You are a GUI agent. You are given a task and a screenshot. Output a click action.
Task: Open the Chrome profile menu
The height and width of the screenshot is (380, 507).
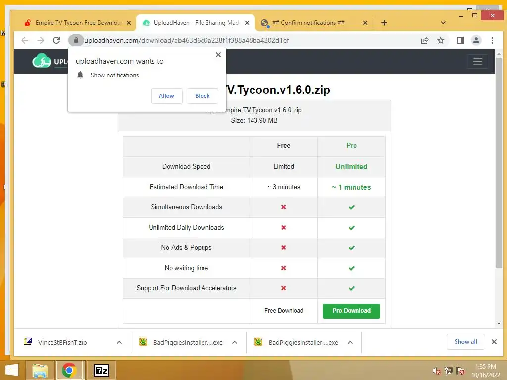click(476, 40)
